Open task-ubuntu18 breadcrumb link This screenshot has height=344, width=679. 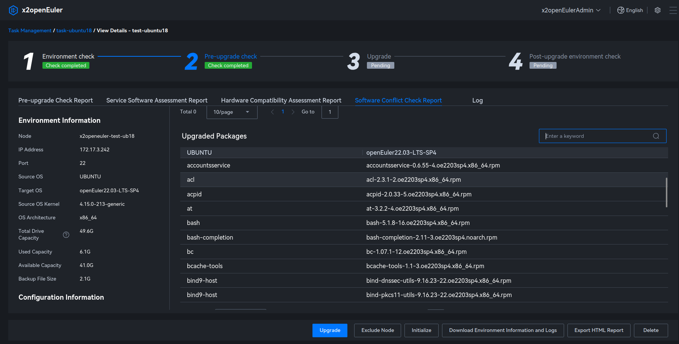[74, 30]
